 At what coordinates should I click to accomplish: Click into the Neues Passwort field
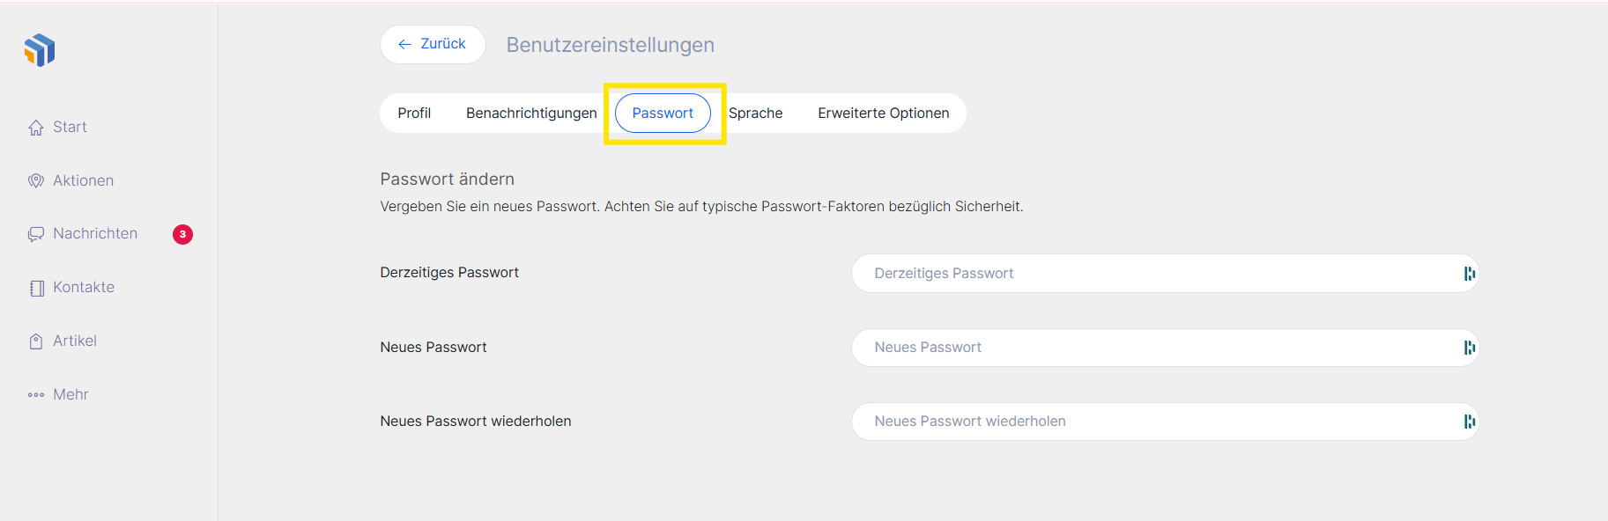coord(1145,348)
